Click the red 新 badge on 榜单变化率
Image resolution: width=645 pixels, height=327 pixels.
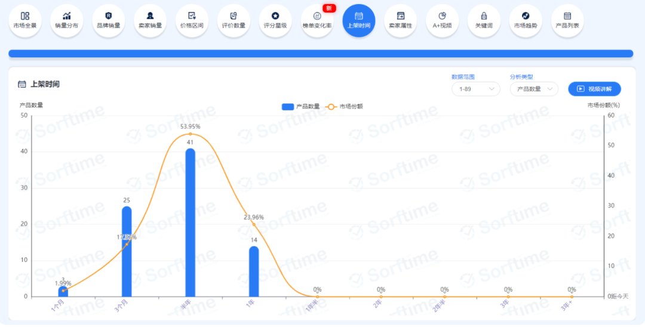pos(329,8)
